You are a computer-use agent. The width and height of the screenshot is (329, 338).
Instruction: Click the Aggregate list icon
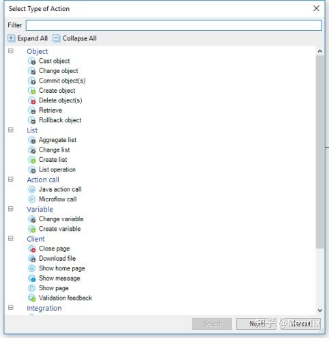tap(31, 140)
